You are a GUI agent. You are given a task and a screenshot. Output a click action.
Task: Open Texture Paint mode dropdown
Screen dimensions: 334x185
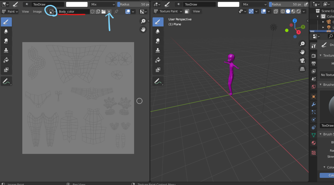click(168, 11)
